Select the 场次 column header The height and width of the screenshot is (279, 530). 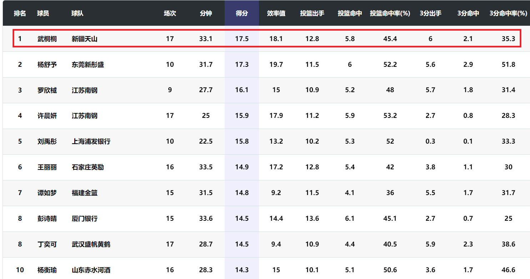(170, 14)
